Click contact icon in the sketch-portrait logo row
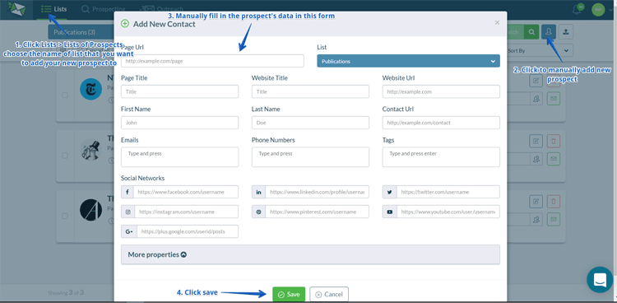 536,159
